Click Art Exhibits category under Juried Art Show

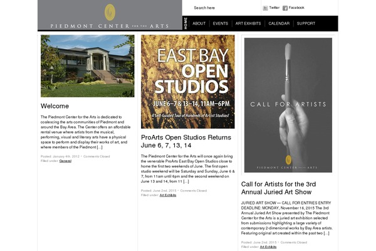[268, 247]
